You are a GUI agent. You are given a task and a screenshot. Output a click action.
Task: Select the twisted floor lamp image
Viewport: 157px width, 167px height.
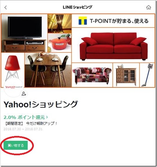59,23
